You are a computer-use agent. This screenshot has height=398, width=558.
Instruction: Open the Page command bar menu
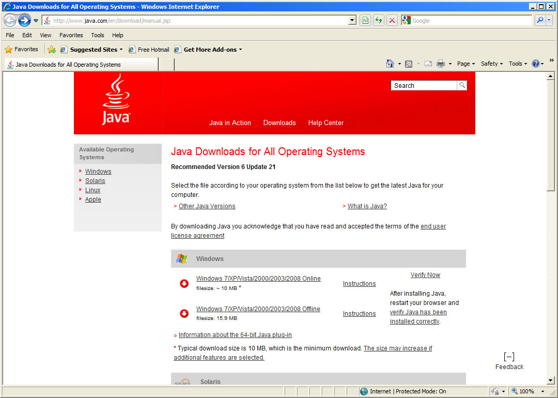point(466,64)
